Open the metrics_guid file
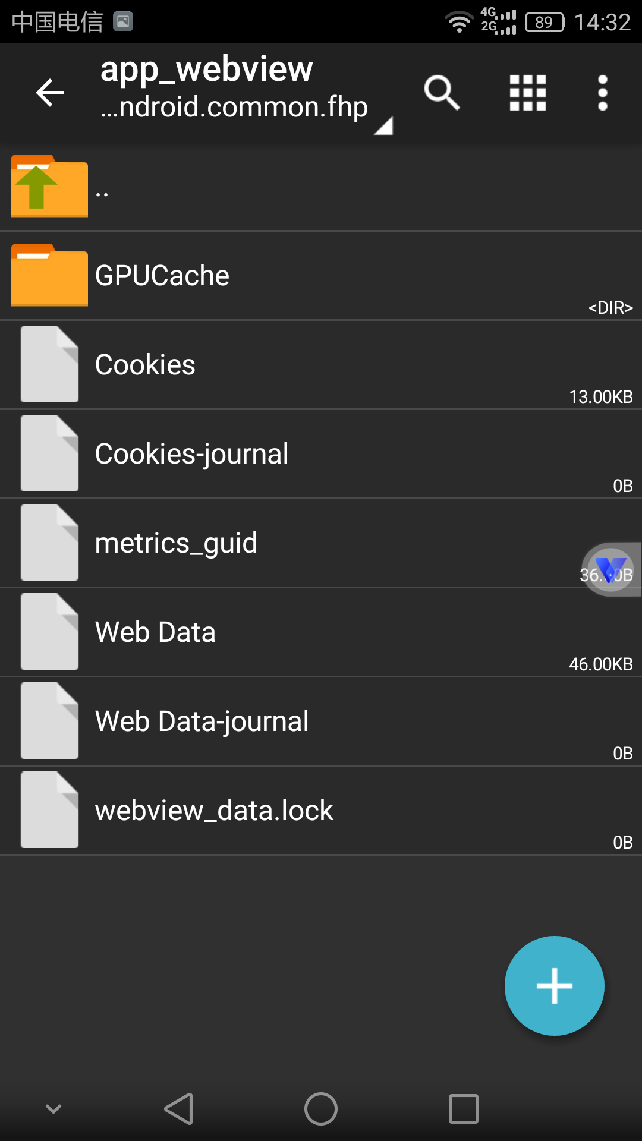This screenshot has width=642, height=1141. coord(321,543)
